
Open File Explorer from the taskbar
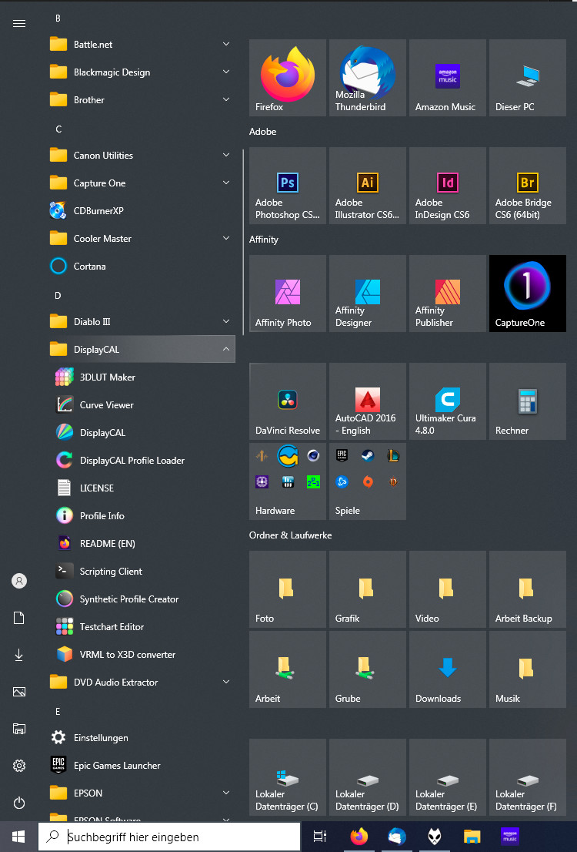coord(472,837)
